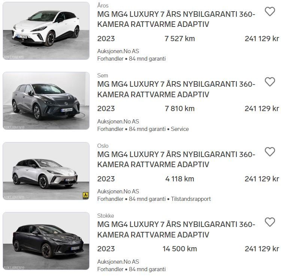Open the black MG4 car photo from Stokke
The image size is (281, 276).
[46, 241]
